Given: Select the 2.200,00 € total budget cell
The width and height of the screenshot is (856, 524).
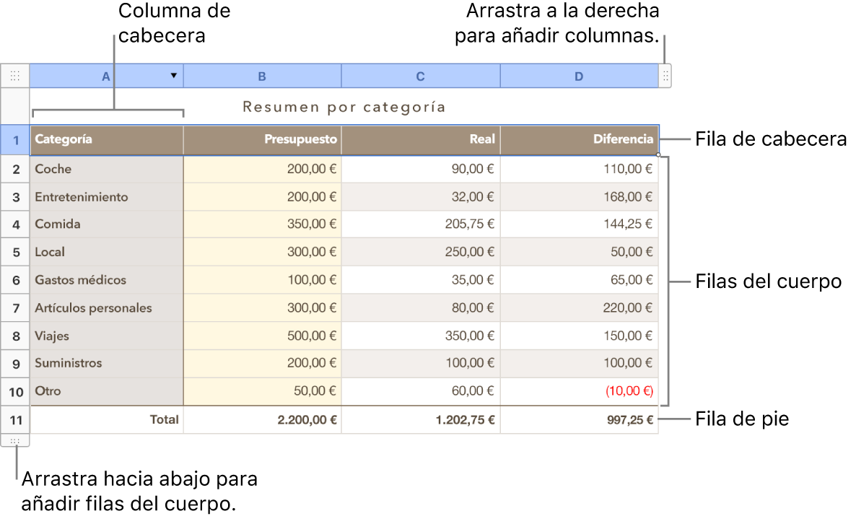Looking at the screenshot, I should pyautogui.click(x=262, y=419).
